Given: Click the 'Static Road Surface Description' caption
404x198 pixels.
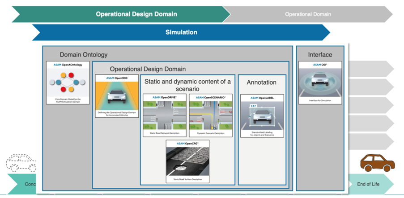Looking at the screenshot, I should point(187,179).
